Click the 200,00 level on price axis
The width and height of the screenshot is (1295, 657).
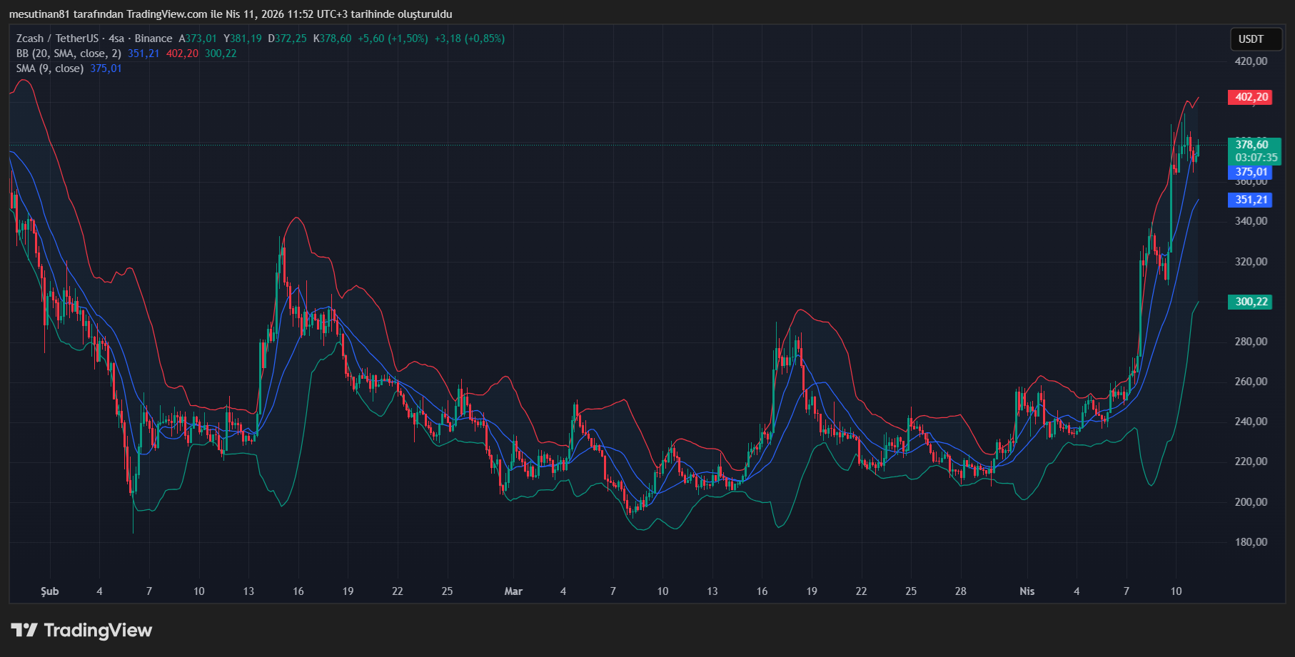[x=1251, y=502]
